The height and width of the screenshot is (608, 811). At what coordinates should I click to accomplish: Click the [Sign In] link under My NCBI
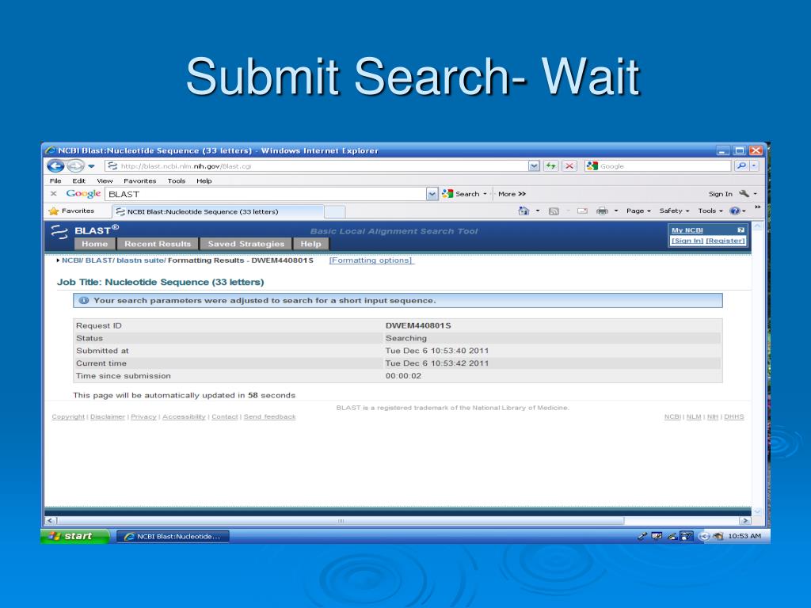(687, 241)
